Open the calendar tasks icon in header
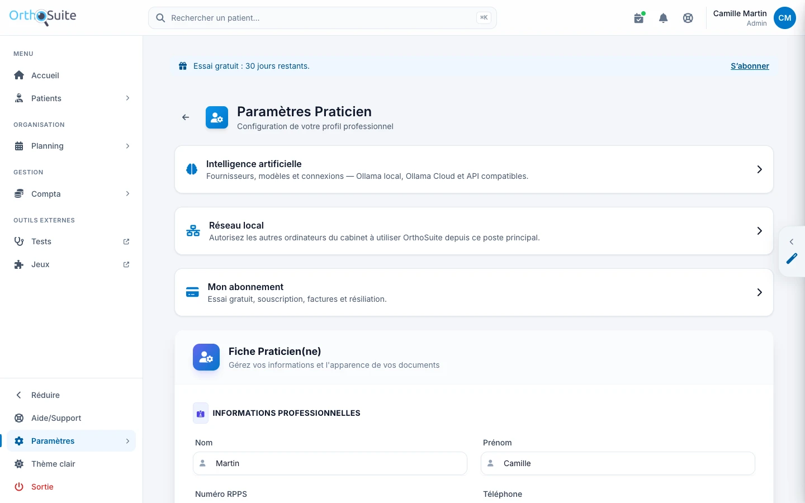 639,18
